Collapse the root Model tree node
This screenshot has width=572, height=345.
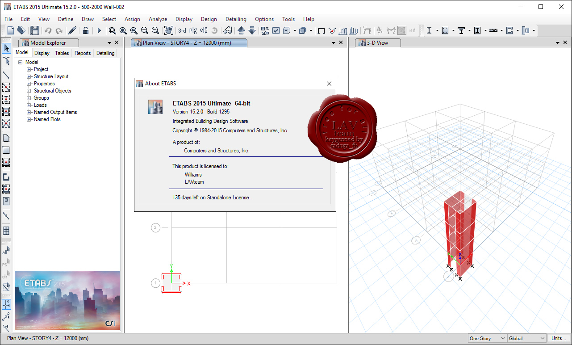(21, 62)
